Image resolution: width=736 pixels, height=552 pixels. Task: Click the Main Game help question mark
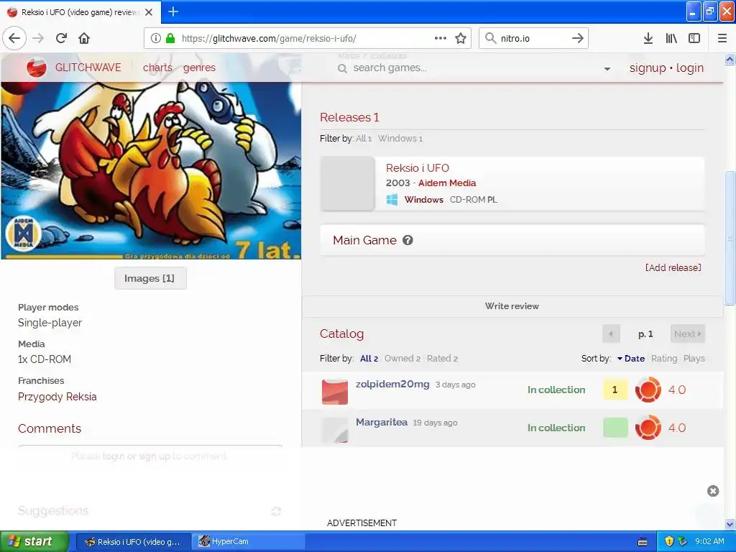point(408,240)
